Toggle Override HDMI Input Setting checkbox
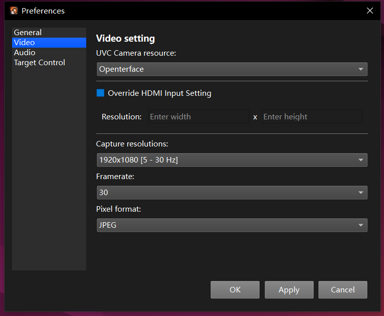Screen dimensions: 384x316 tap(101, 93)
